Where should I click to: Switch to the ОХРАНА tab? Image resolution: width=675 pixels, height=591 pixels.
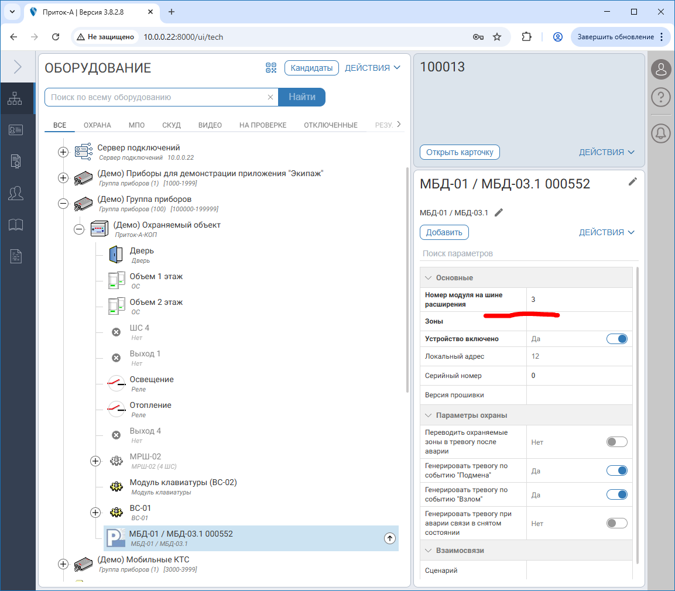pos(97,125)
